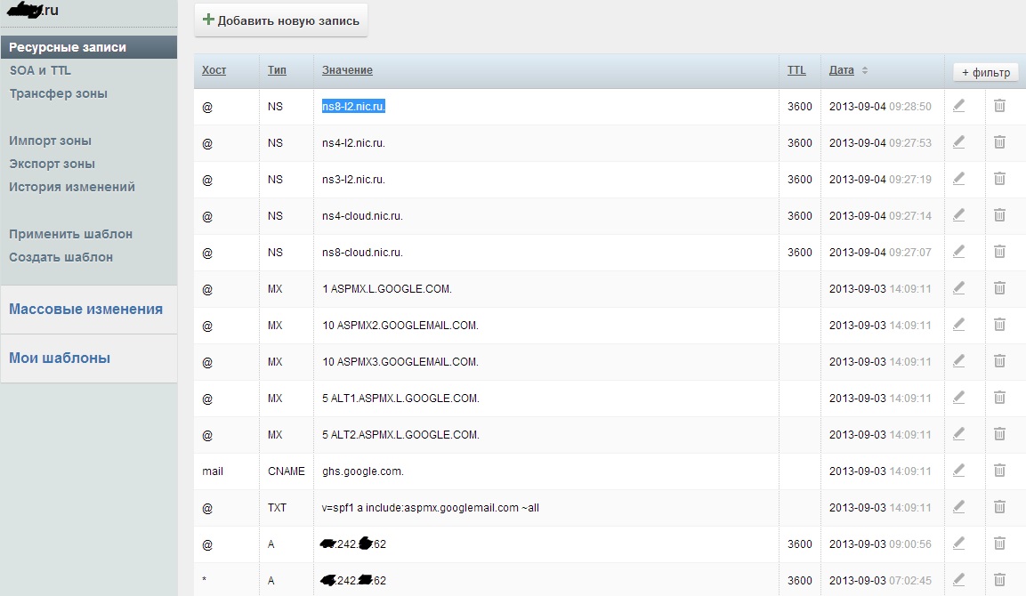The image size is (1026, 596).
Task: Edit the 10 ASPMX3.GOOGLEMAIL.COM. record
Action: [958, 361]
